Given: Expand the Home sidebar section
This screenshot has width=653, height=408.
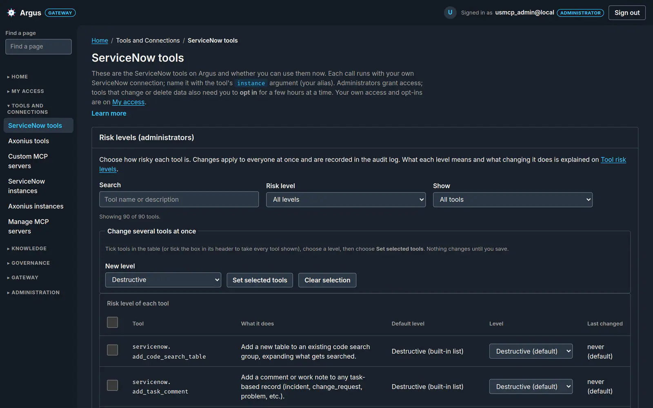Looking at the screenshot, I should click(18, 77).
